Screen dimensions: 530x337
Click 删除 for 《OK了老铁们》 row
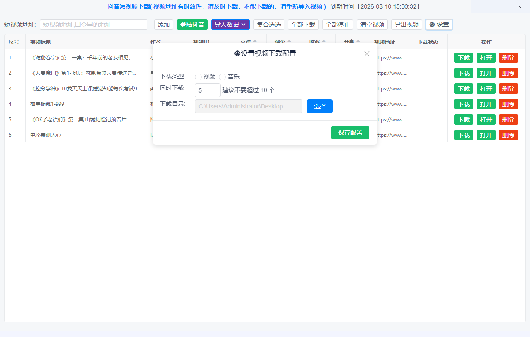[x=508, y=120]
